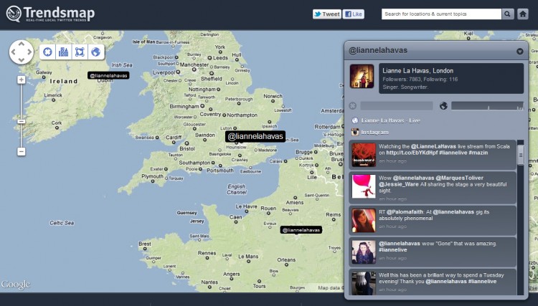The image size is (538, 306).
Task: Open avatar of Scala live stream tweet
Action: (364, 155)
